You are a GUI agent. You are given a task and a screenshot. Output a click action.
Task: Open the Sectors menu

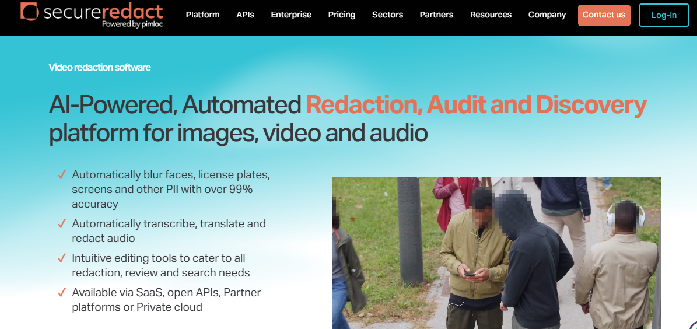(388, 15)
